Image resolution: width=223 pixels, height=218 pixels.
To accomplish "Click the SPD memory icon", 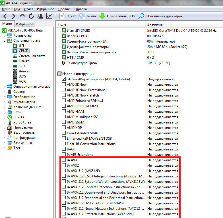I will [x=15, y=66].
